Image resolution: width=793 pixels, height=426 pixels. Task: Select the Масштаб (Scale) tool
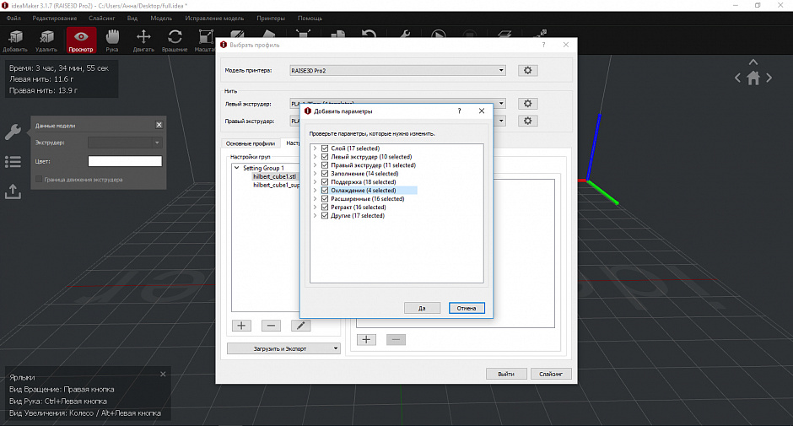coord(205,40)
